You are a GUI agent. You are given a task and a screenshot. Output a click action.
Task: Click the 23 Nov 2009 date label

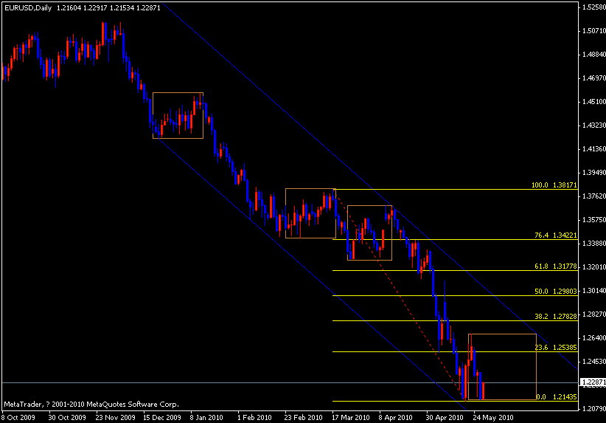tap(115, 418)
